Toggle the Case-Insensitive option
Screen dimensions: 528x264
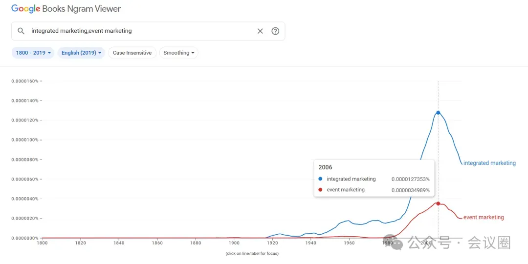click(132, 53)
